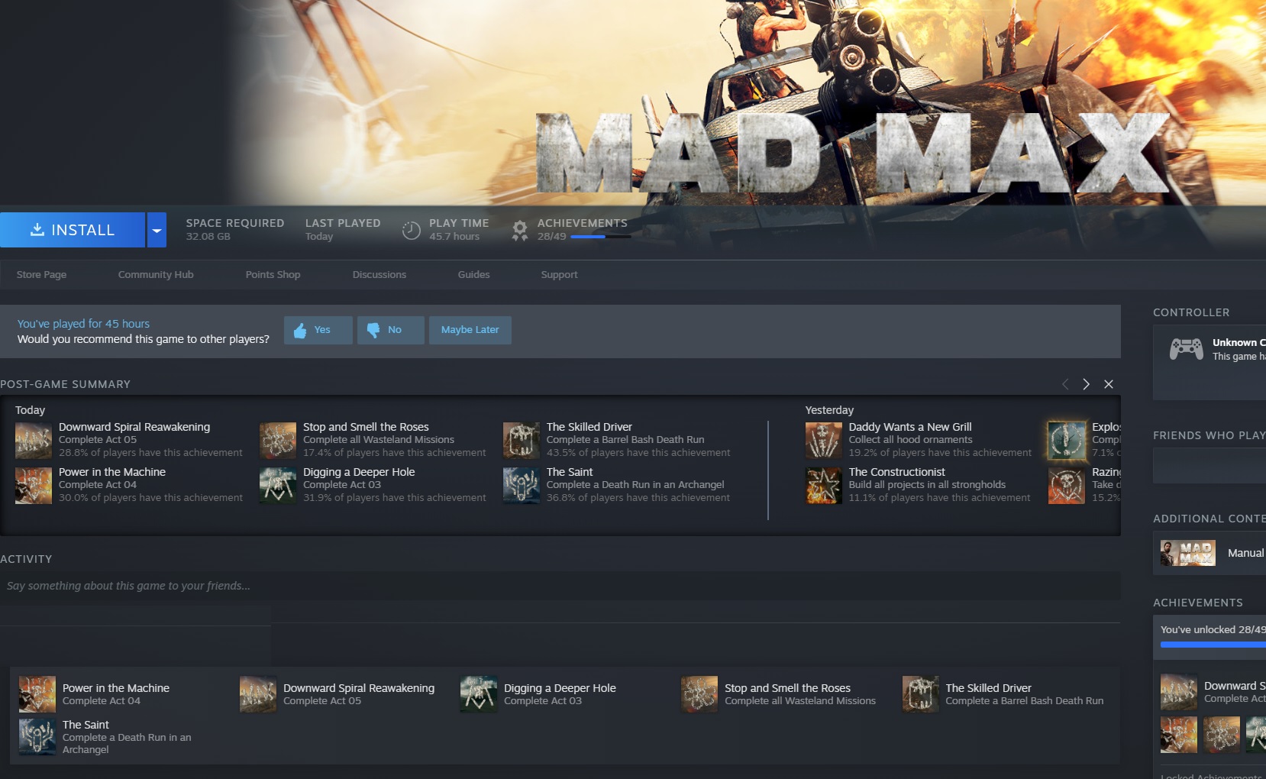
Task: Go to next post-game summary page
Action: [x=1086, y=384]
